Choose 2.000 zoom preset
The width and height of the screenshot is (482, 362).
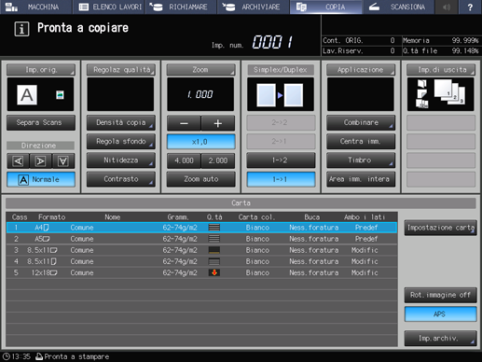(x=218, y=160)
